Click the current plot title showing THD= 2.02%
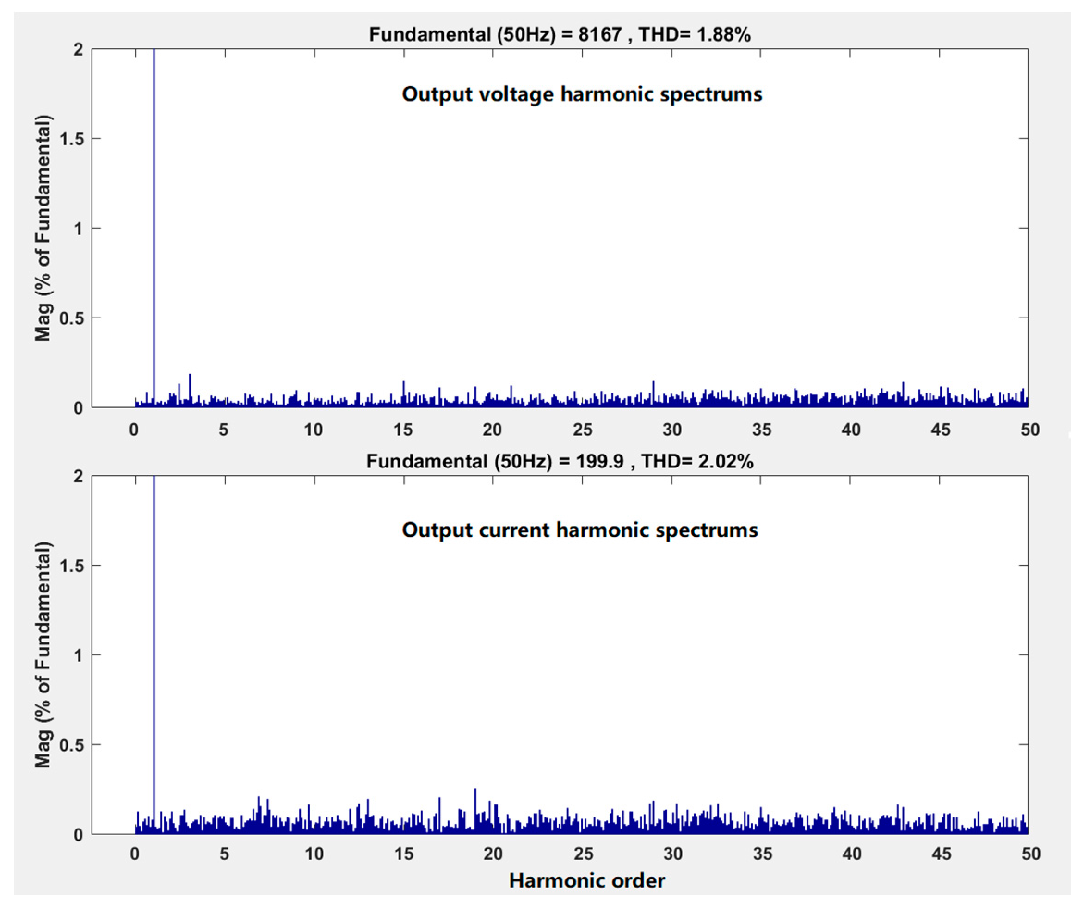Screen dimensions: 1084x910 point(560,461)
